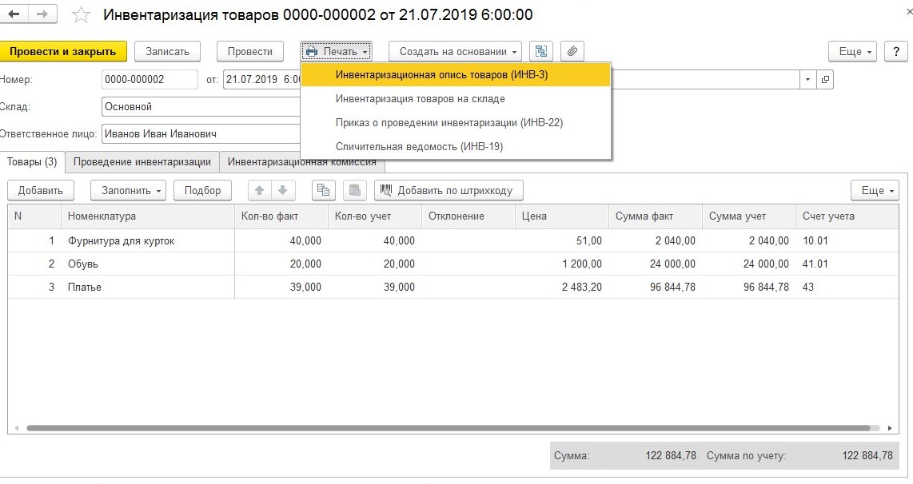Switch to the Проведение инвентаризации tab
This screenshot has width=913, height=484.
(x=142, y=161)
